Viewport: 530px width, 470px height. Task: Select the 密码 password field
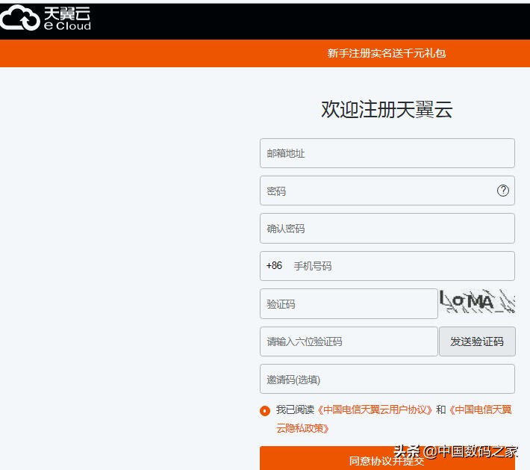coord(387,191)
